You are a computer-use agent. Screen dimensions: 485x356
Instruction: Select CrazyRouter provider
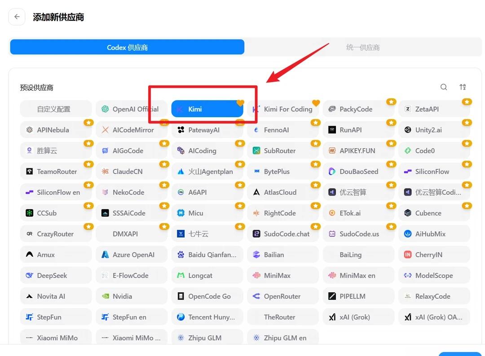pos(56,234)
